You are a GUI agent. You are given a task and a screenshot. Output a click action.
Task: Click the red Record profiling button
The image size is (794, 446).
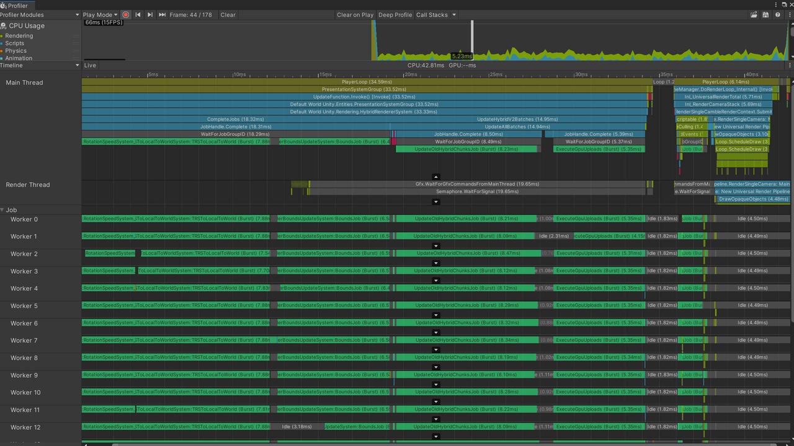(x=126, y=15)
